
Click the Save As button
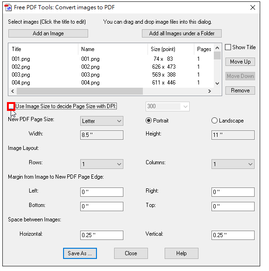pos(80,253)
